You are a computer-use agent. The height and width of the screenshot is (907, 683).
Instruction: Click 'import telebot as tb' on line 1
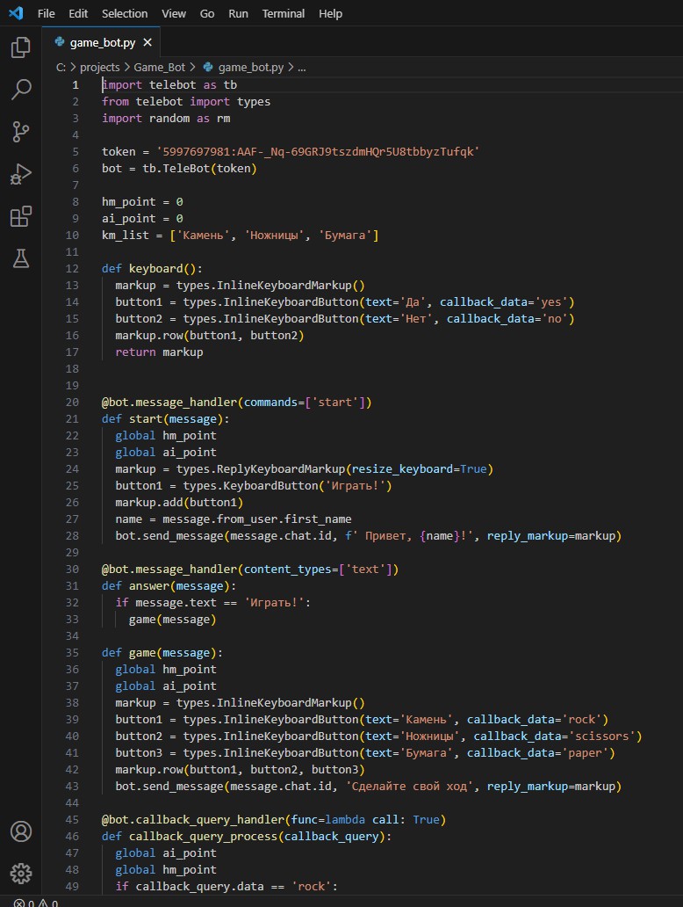(169, 85)
